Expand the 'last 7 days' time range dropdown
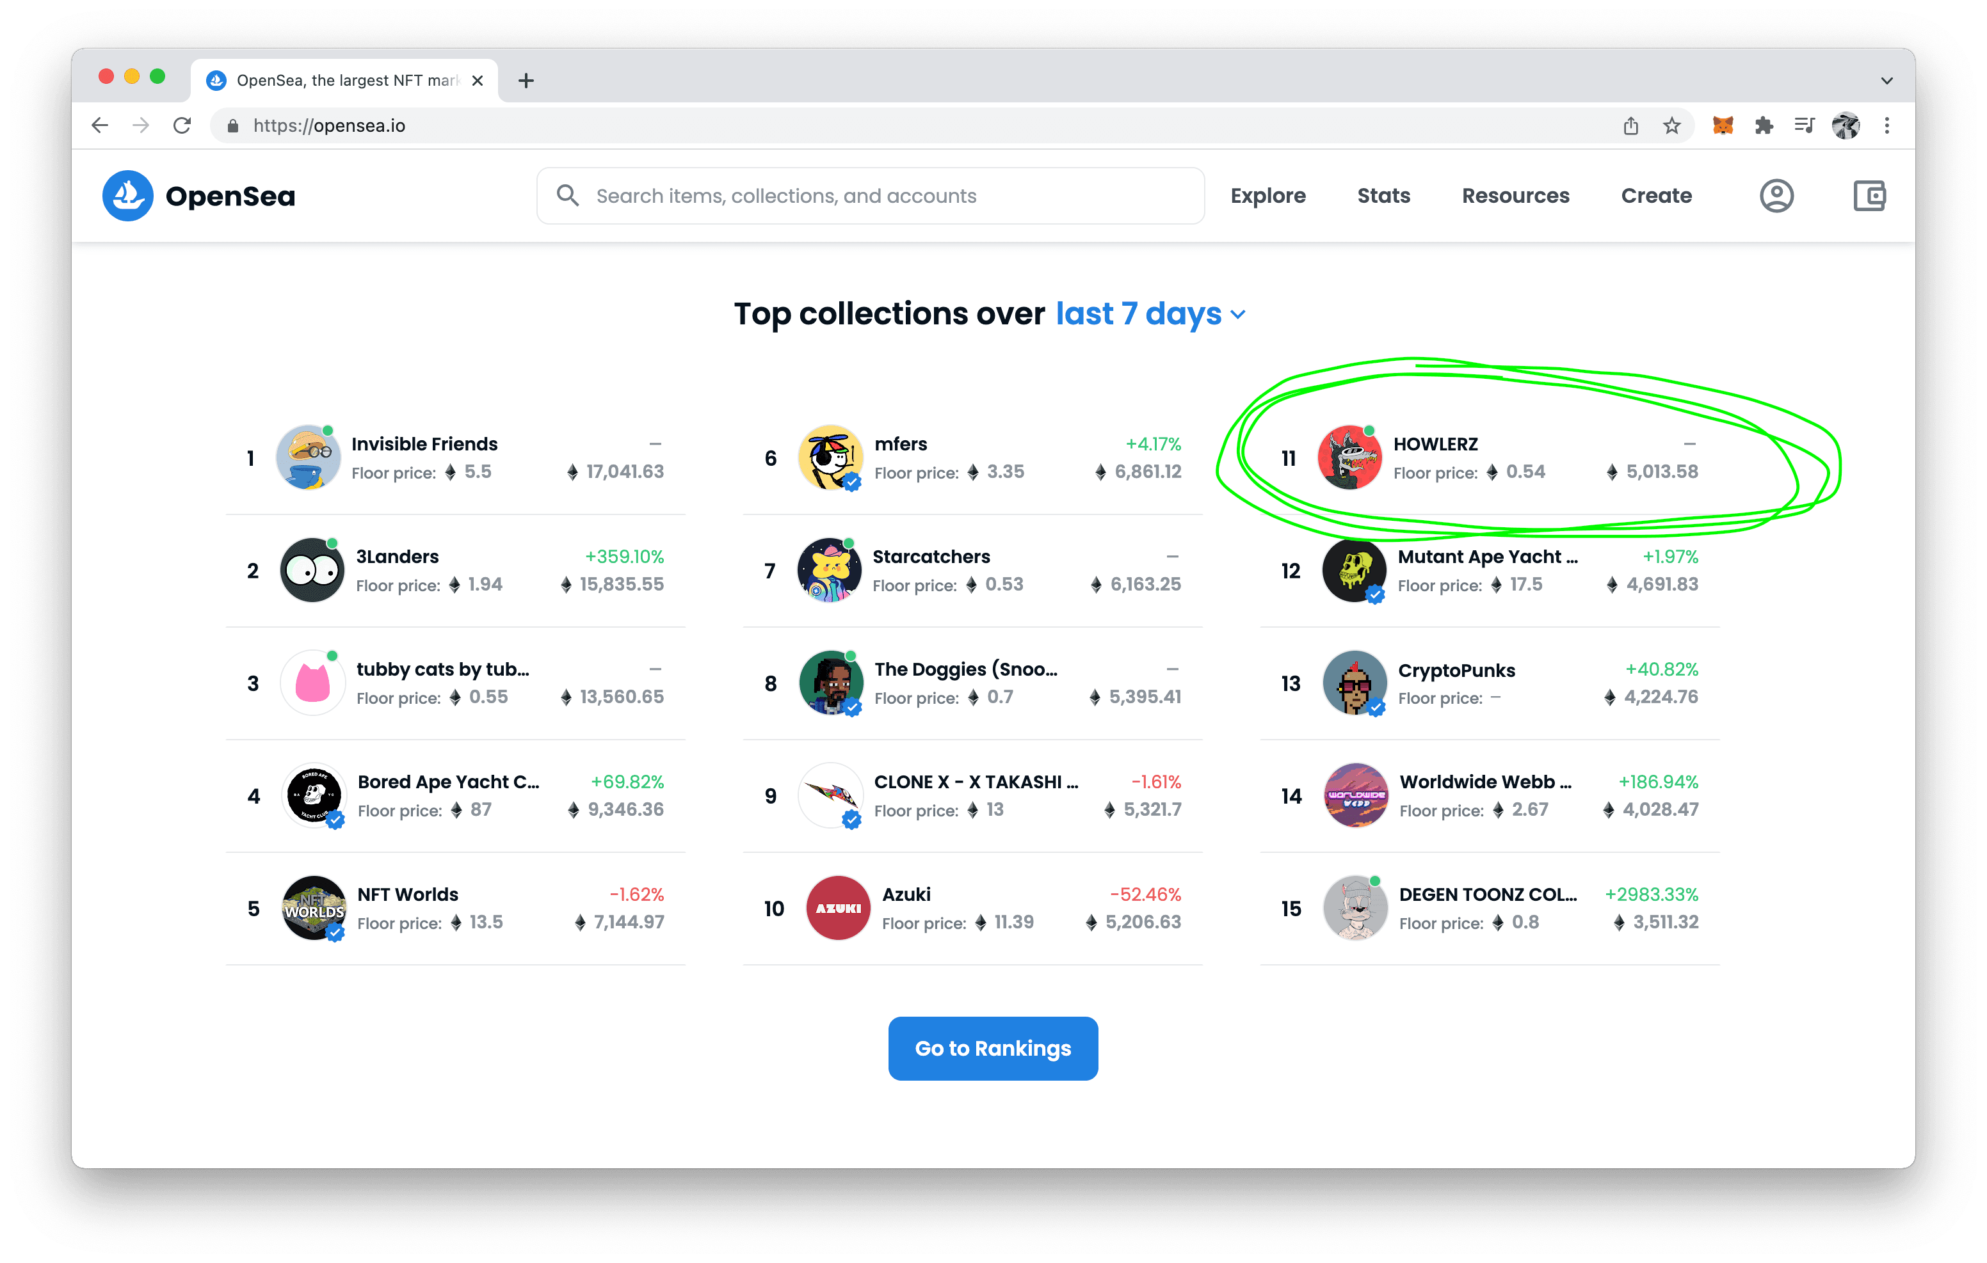1987x1263 pixels. pyautogui.click(x=1151, y=314)
